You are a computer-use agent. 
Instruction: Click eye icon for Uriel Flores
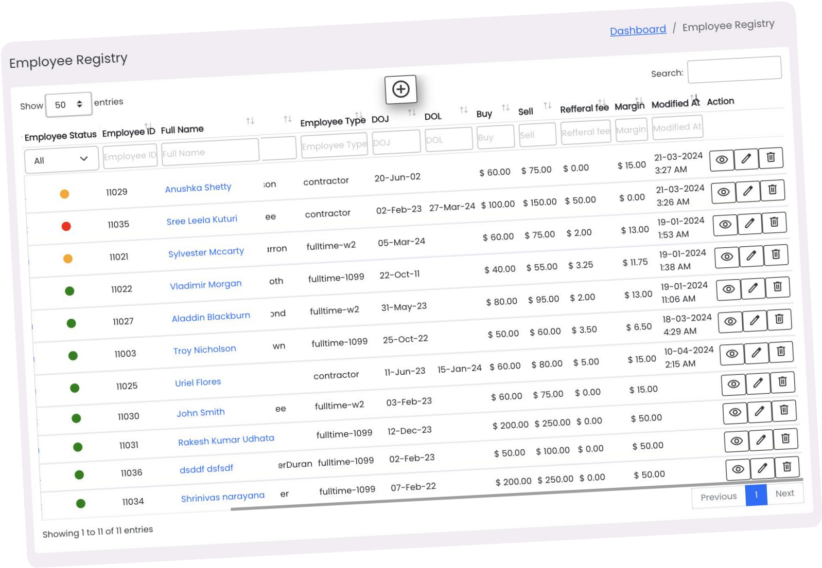point(731,354)
